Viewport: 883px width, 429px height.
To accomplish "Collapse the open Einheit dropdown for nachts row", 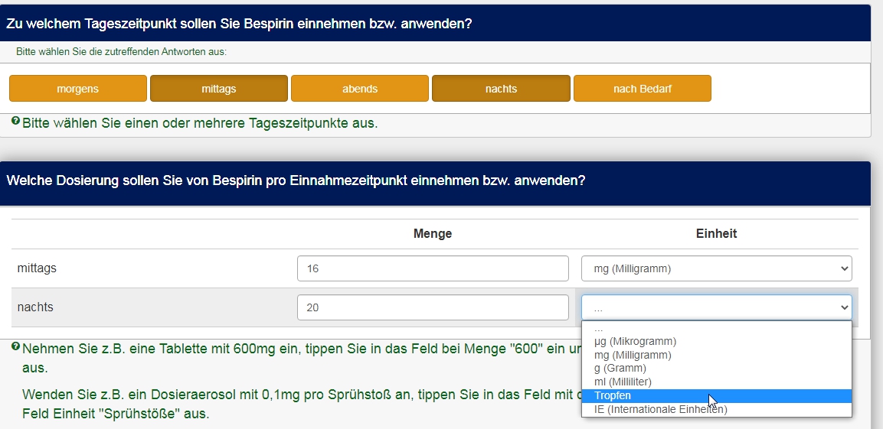I will pyautogui.click(x=716, y=307).
